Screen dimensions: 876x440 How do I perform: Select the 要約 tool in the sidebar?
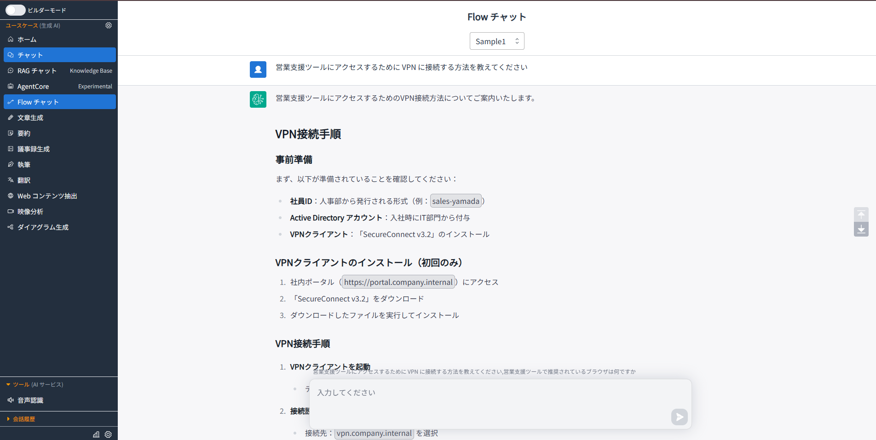click(24, 133)
